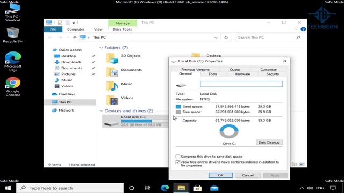Select Local Disk (C:) drive in Explorer
This screenshot has width=344, height=193.
pos(135,121)
